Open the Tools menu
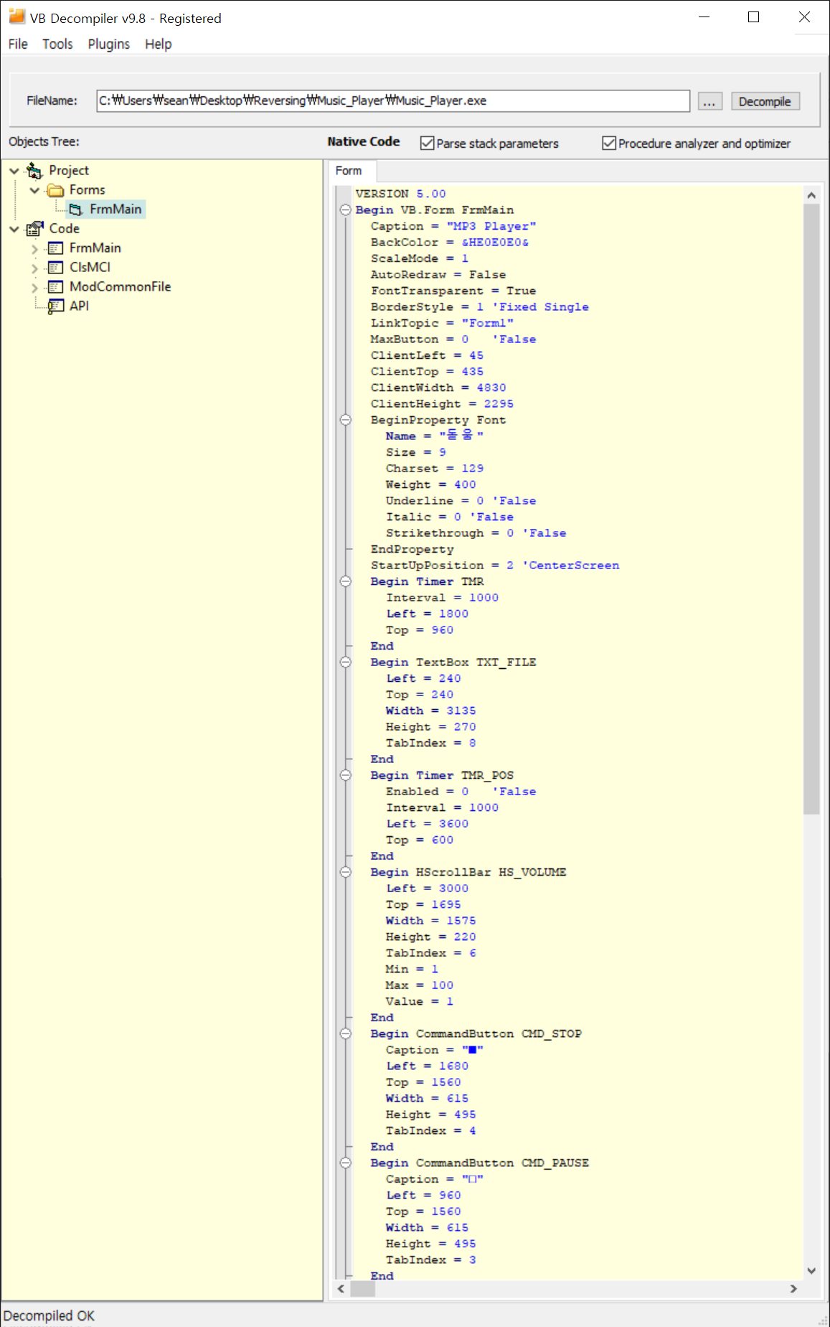This screenshot has height=1327, width=830. tap(57, 44)
